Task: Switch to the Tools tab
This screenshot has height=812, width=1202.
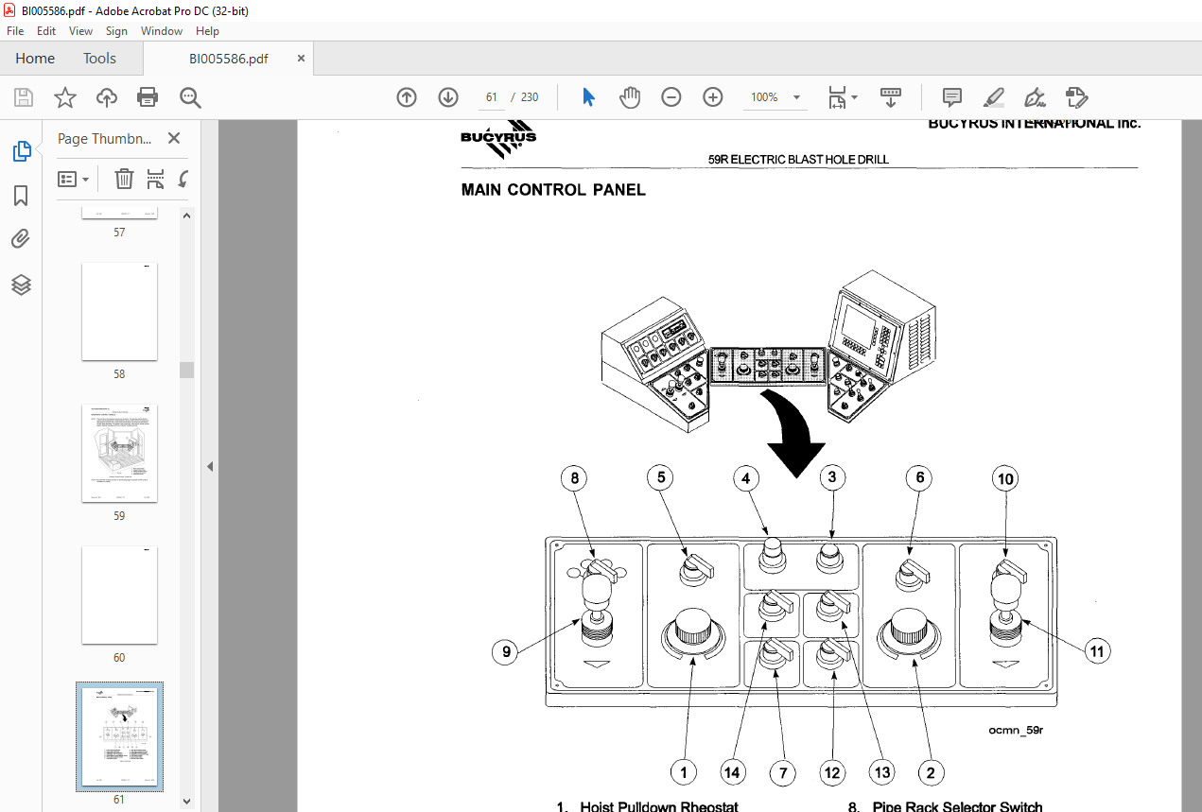Action: [x=99, y=59]
